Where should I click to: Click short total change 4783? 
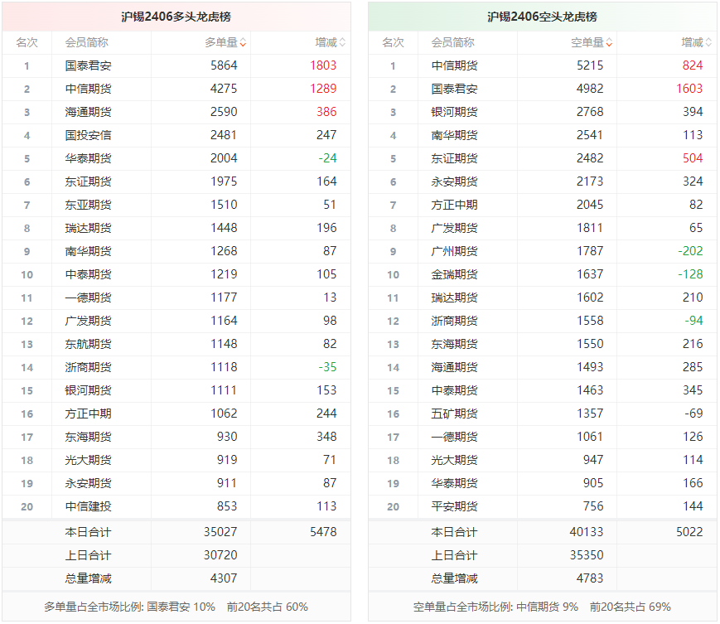[x=590, y=578]
